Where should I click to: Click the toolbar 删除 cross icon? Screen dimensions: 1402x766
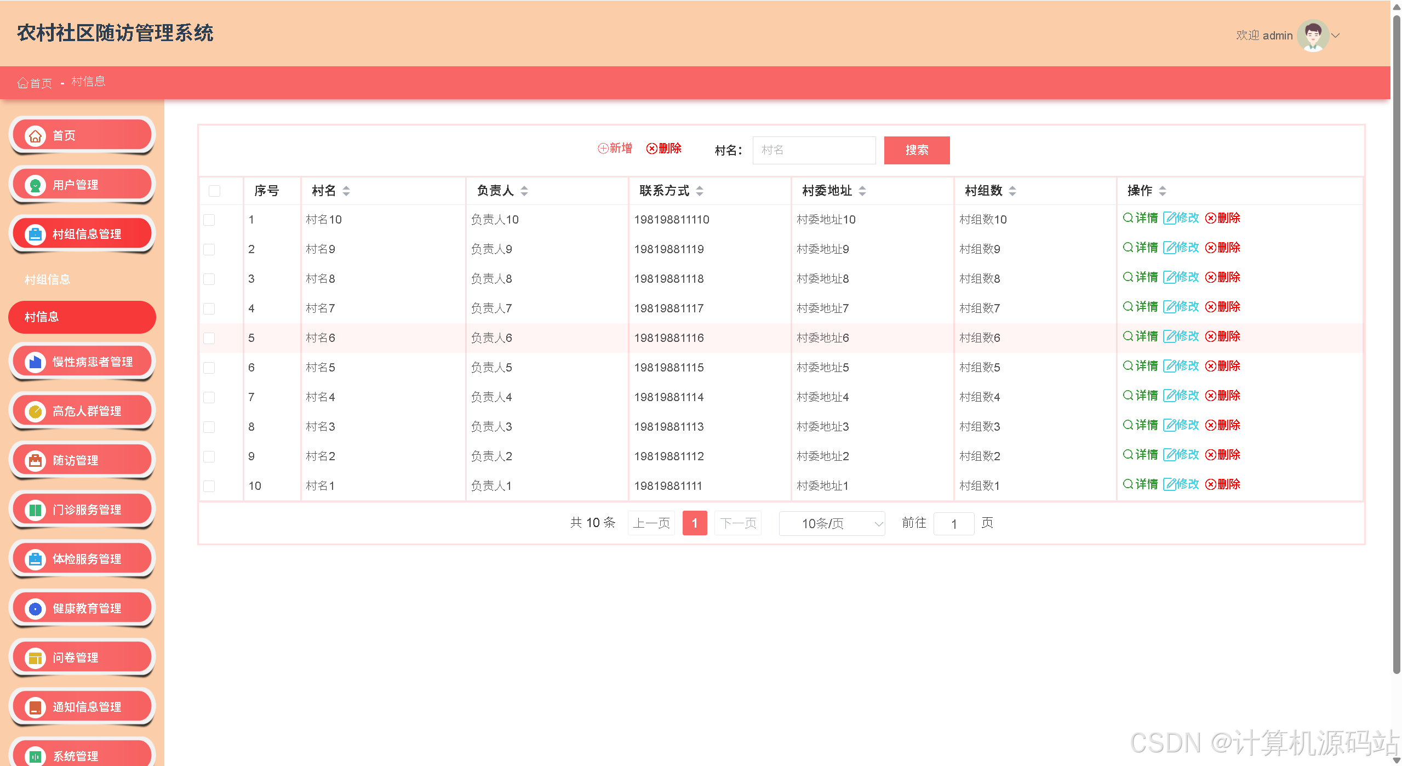coord(651,148)
